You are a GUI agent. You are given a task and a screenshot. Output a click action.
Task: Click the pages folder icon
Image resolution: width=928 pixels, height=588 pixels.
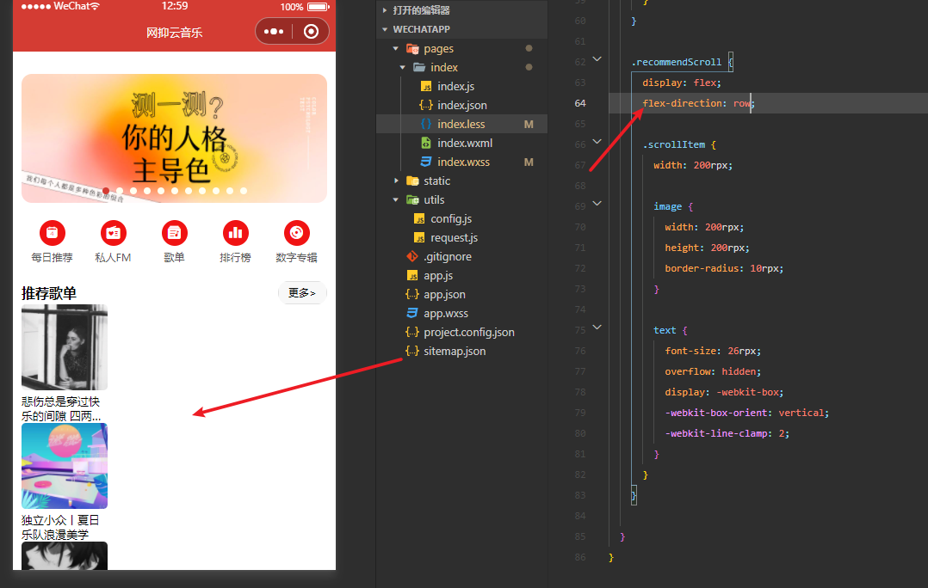pos(412,48)
